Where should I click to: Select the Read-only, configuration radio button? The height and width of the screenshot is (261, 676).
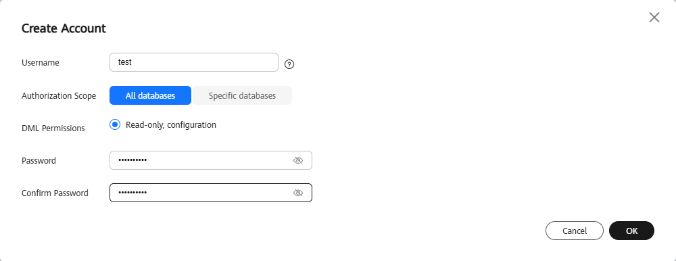click(x=115, y=124)
